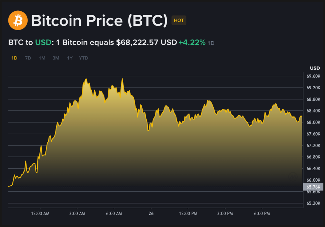Click the 12:00 PM time axis label
Image resolution: width=325 pixels, height=227 pixels.
[188, 214]
